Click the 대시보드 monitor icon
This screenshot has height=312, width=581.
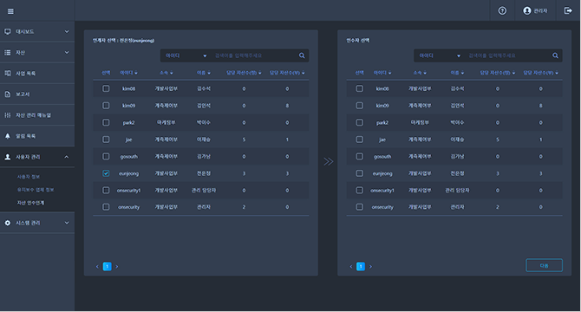coord(8,31)
